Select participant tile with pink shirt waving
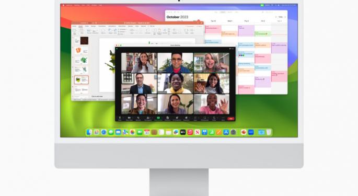The image size is (358, 196). [x=212, y=104]
